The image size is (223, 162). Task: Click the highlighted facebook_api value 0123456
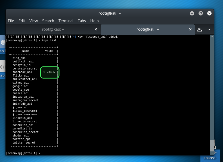tap(49, 72)
